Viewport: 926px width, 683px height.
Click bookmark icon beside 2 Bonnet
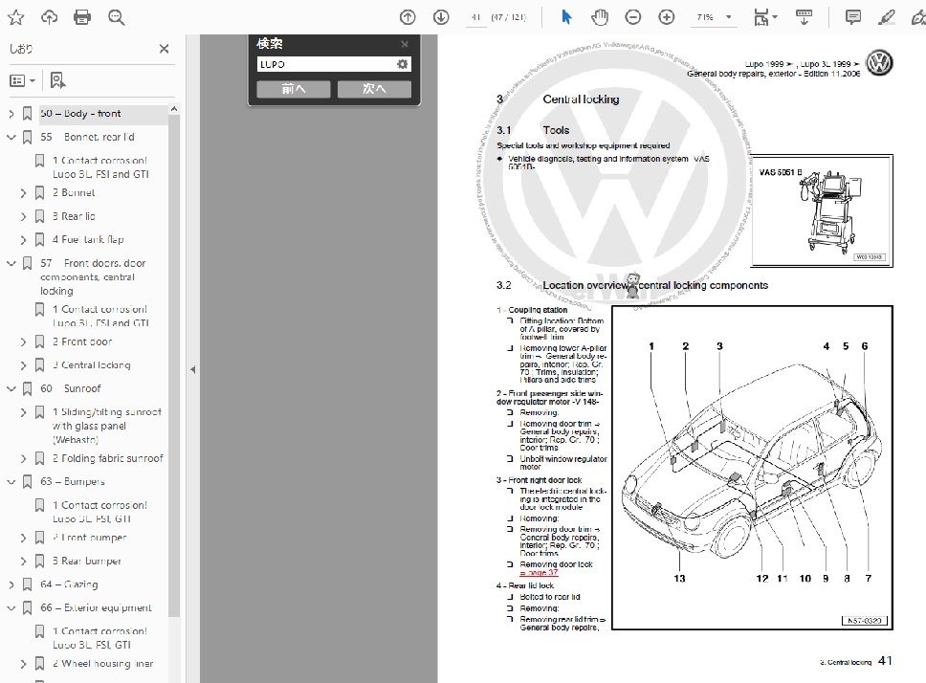coord(39,193)
